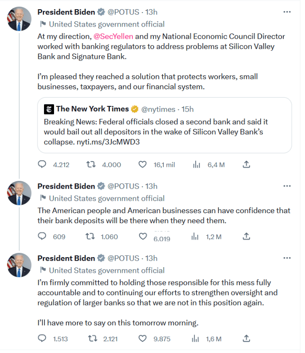Viewport: 305px width, 353px height.
Task: Expand options menu on third tweet
Action: tap(287, 258)
